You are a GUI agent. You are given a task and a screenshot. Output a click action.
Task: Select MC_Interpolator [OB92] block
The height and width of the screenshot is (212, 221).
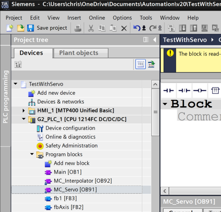tap(83, 181)
